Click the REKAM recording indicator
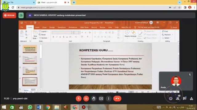197x110 pixels. pos(10,15)
